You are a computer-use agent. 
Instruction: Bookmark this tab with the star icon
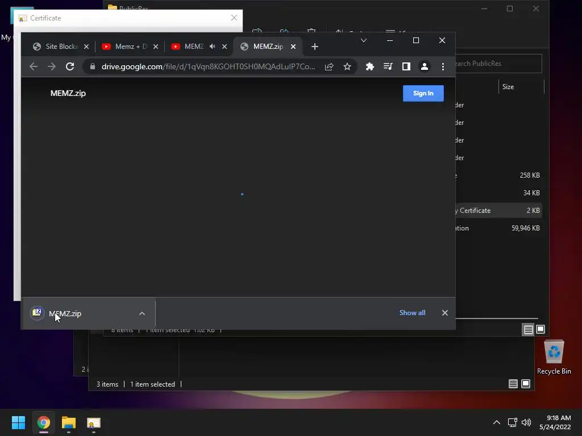coord(347,67)
